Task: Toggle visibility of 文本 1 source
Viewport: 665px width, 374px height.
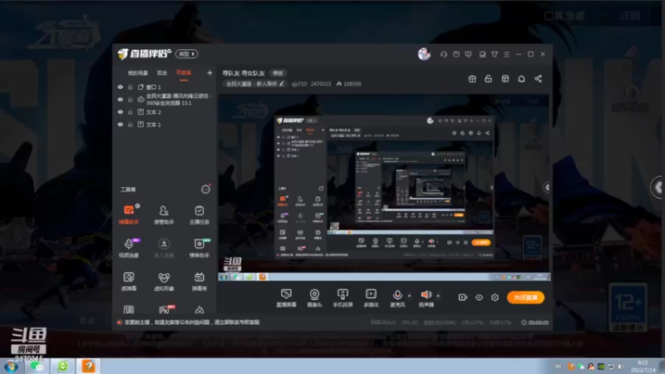Action: pyautogui.click(x=121, y=125)
